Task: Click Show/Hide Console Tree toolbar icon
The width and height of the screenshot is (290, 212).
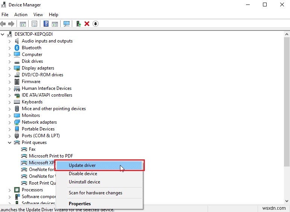Action: coord(23,24)
